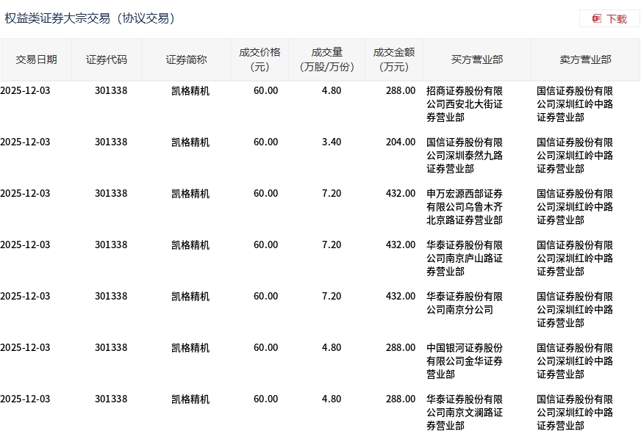Click 432.00 amount in 申万宏源西部证券 row
641x442 pixels.
(x=400, y=194)
